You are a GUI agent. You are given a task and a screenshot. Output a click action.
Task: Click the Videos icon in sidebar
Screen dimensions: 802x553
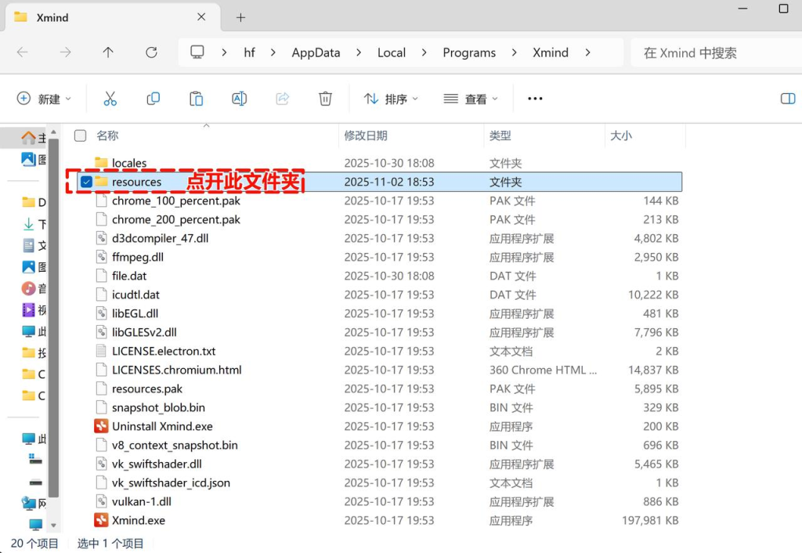(x=29, y=310)
